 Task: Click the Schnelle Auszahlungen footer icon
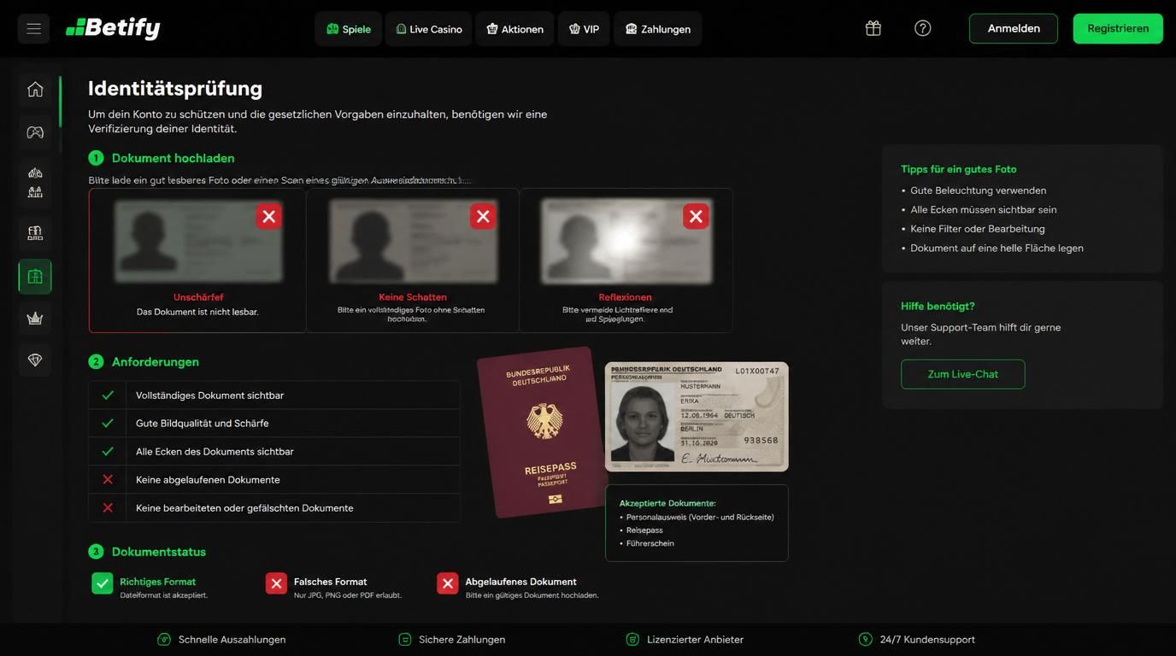tap(164, 640)
